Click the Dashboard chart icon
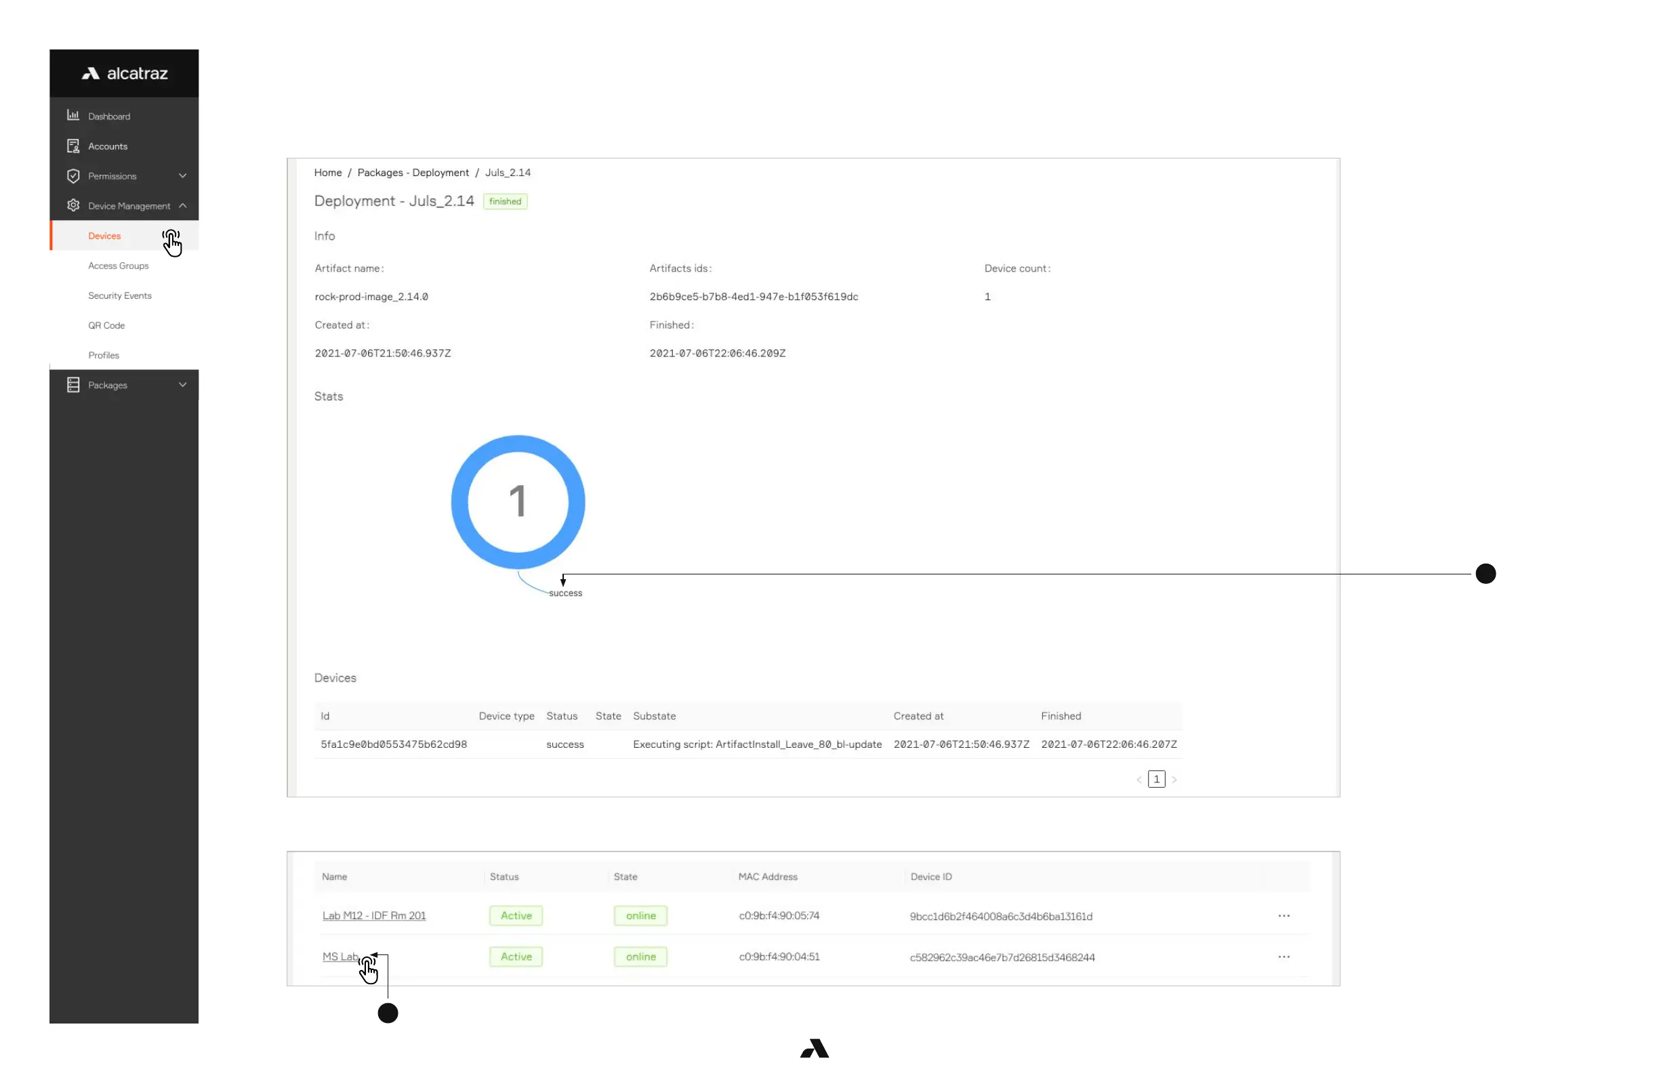Screen dimensions: 1659x1073 pos(73,116)
